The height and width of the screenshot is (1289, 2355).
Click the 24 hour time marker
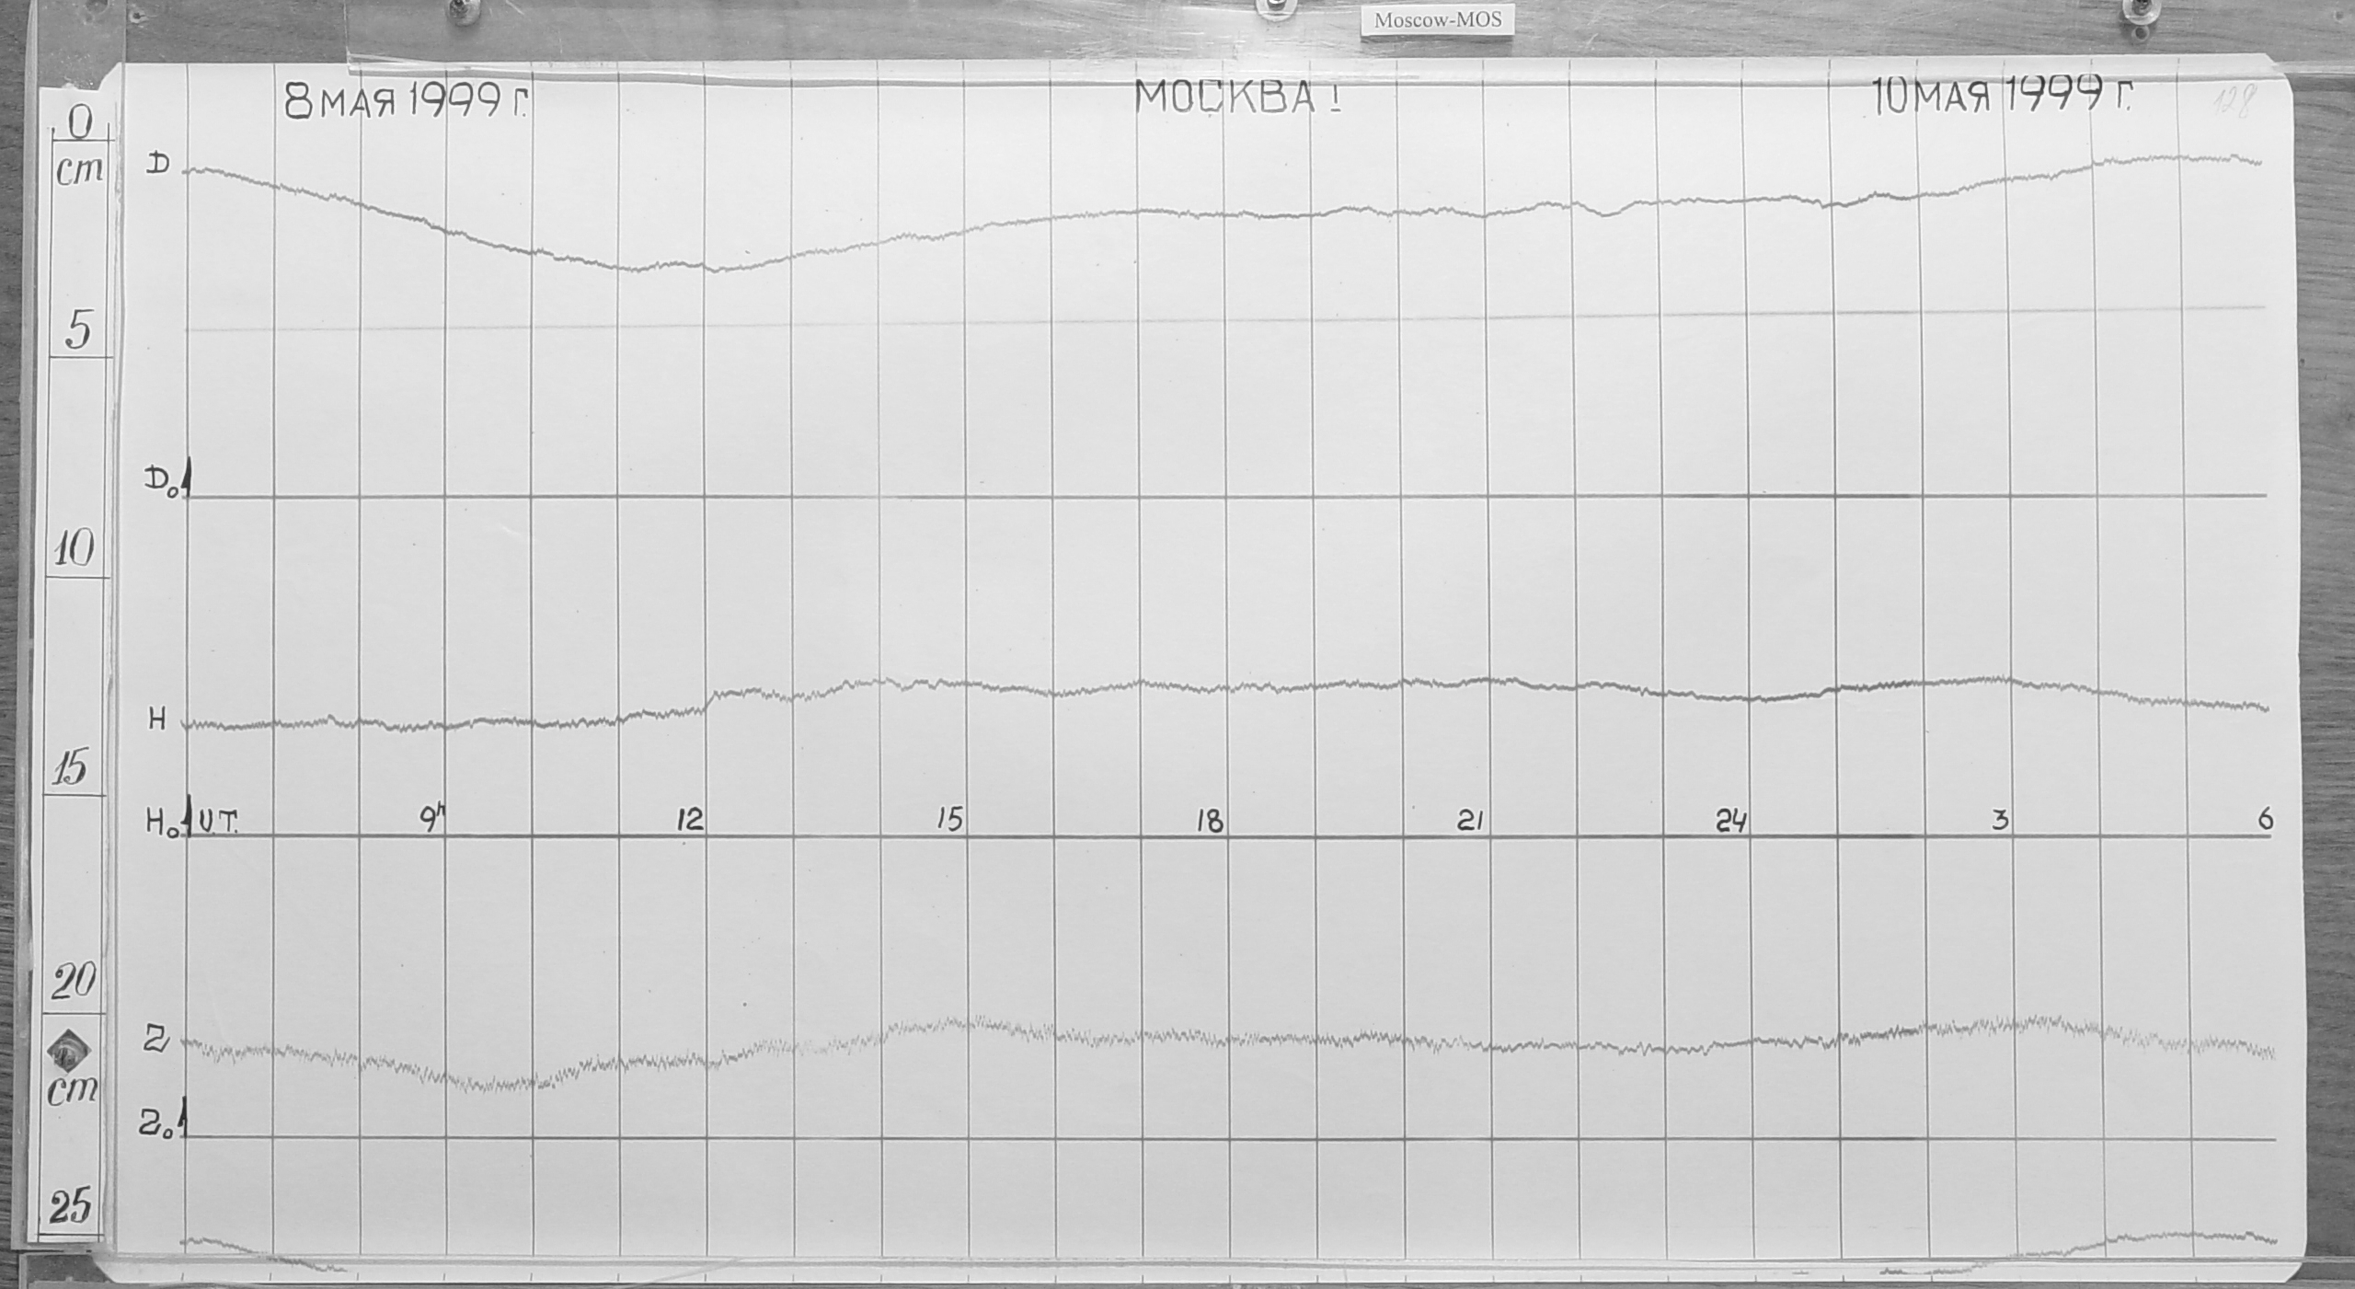[1730, 822]
